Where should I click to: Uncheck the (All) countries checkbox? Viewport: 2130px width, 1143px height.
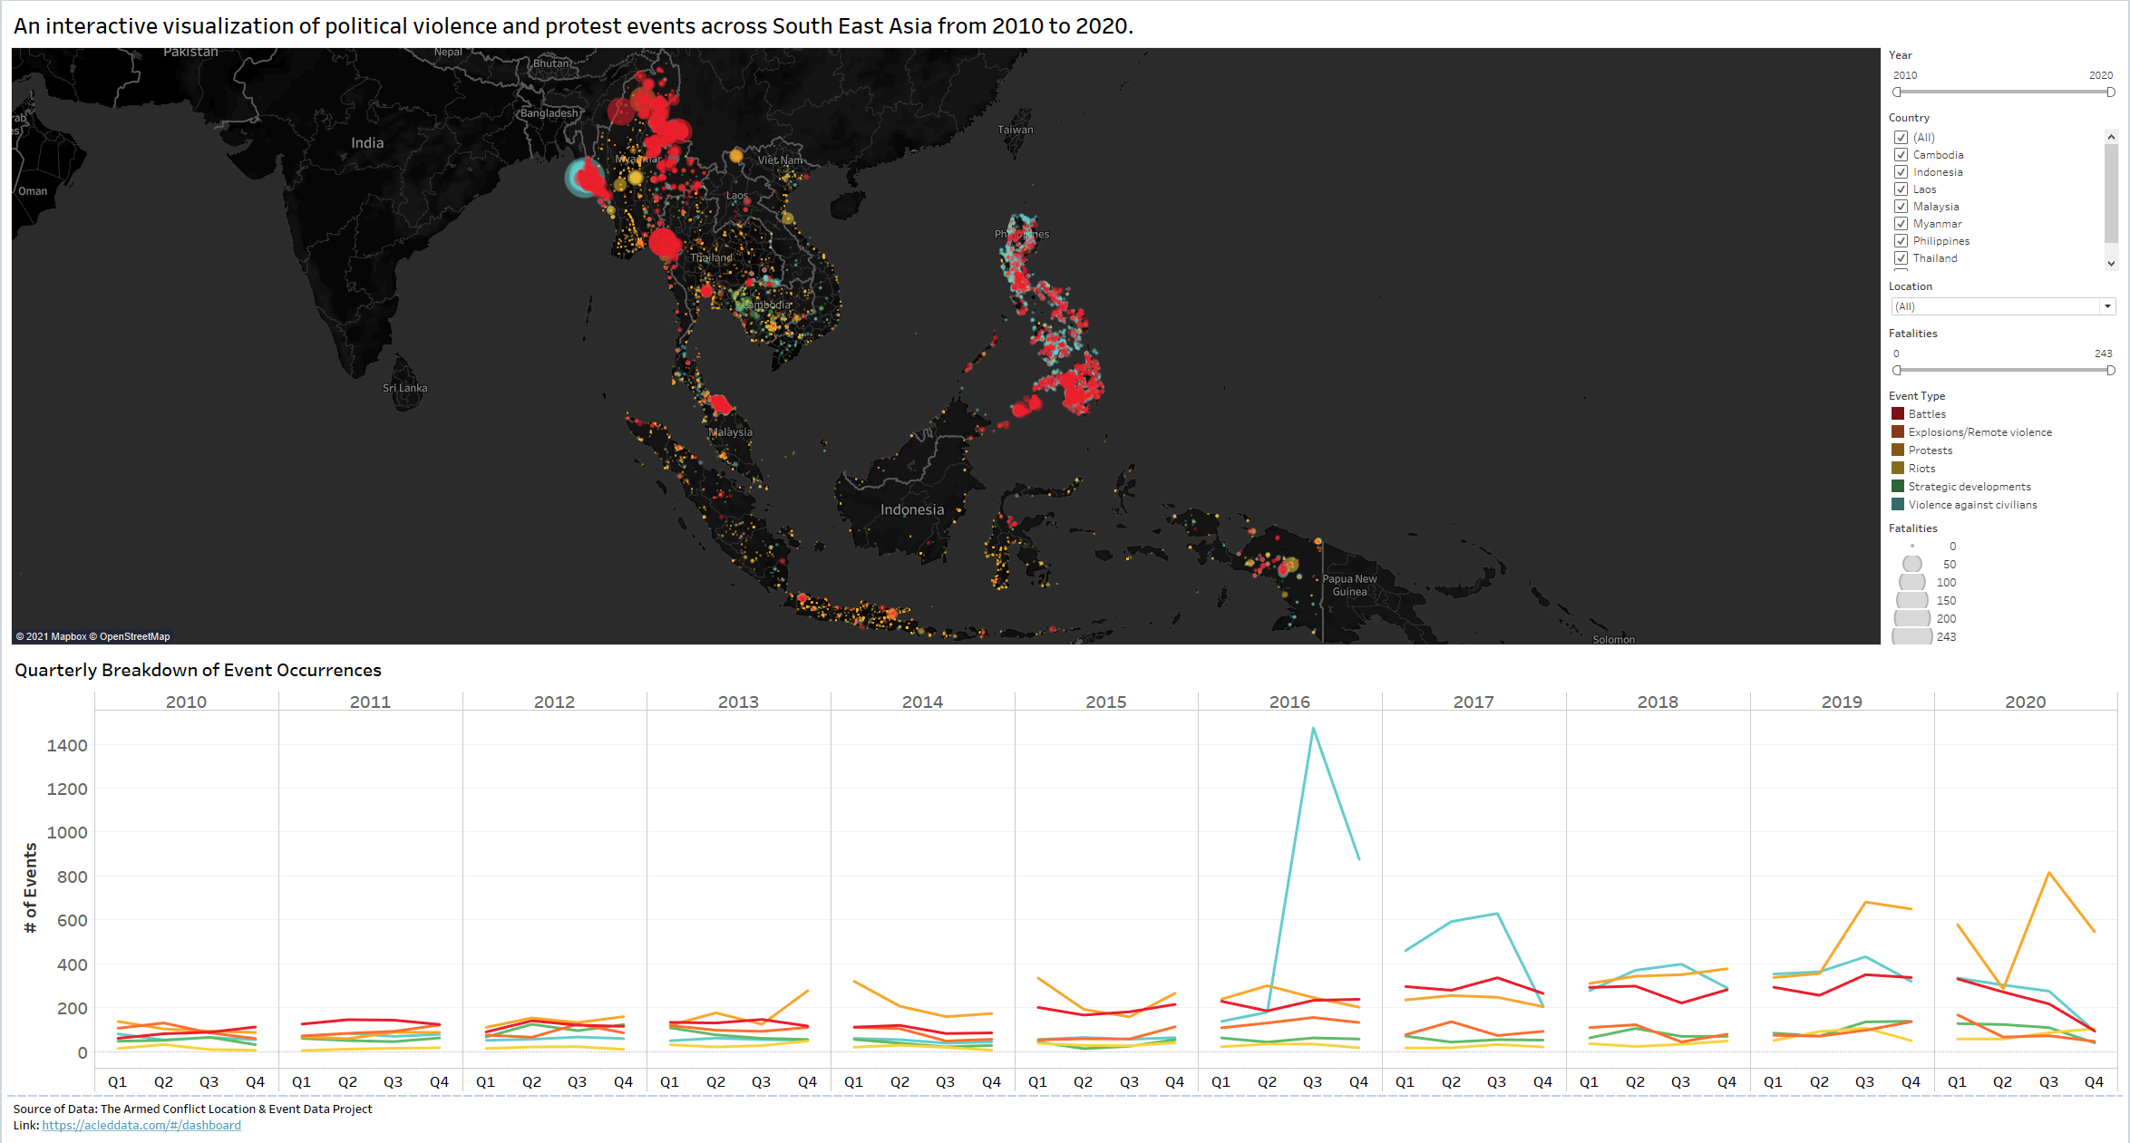pos(1901,138)
